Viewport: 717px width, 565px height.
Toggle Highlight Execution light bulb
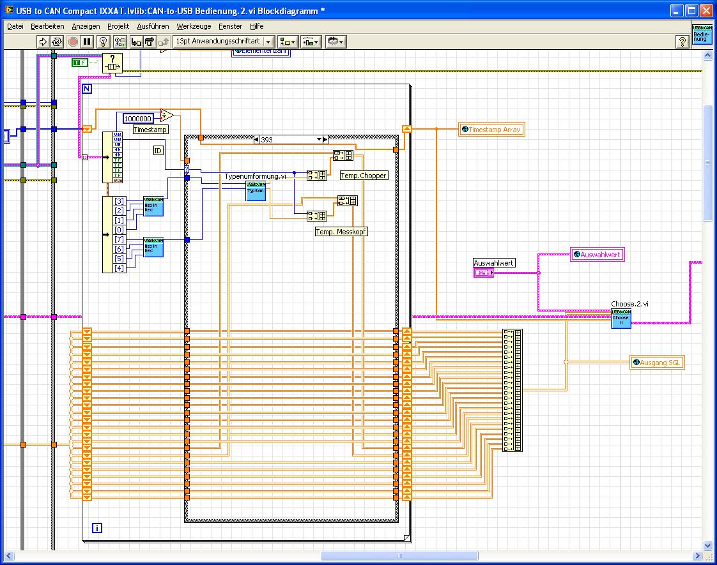pyautogui.click(x=102, y=41)
